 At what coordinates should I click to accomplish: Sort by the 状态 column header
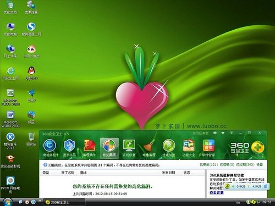(x=186, y=172)
